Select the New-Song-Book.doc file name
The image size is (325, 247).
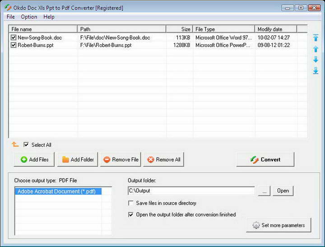click(40, 37)
